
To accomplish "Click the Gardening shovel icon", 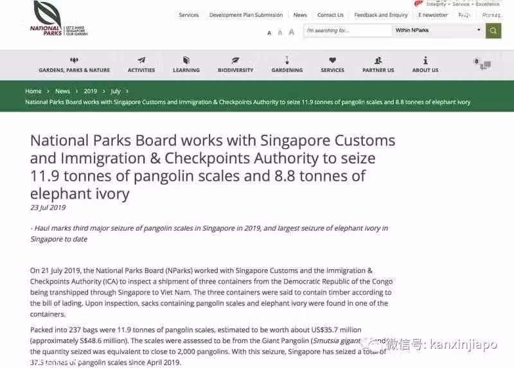I will pyautogui.click(x=287, y=60).
